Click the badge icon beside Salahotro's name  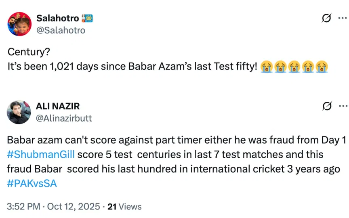tap(87, 18)
